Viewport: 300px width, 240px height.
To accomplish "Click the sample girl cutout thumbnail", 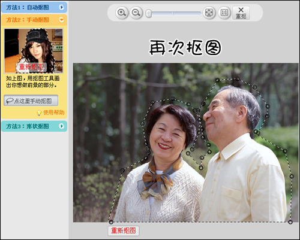I will point(34,51).
